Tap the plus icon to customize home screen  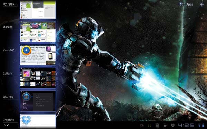point(202,4)
